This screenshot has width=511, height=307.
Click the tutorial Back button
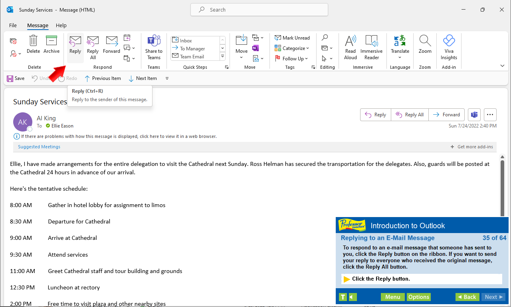pos(467,297)
